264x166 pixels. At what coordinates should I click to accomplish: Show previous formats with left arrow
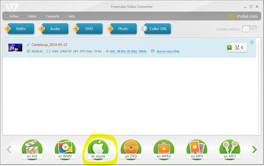point(9,150)
